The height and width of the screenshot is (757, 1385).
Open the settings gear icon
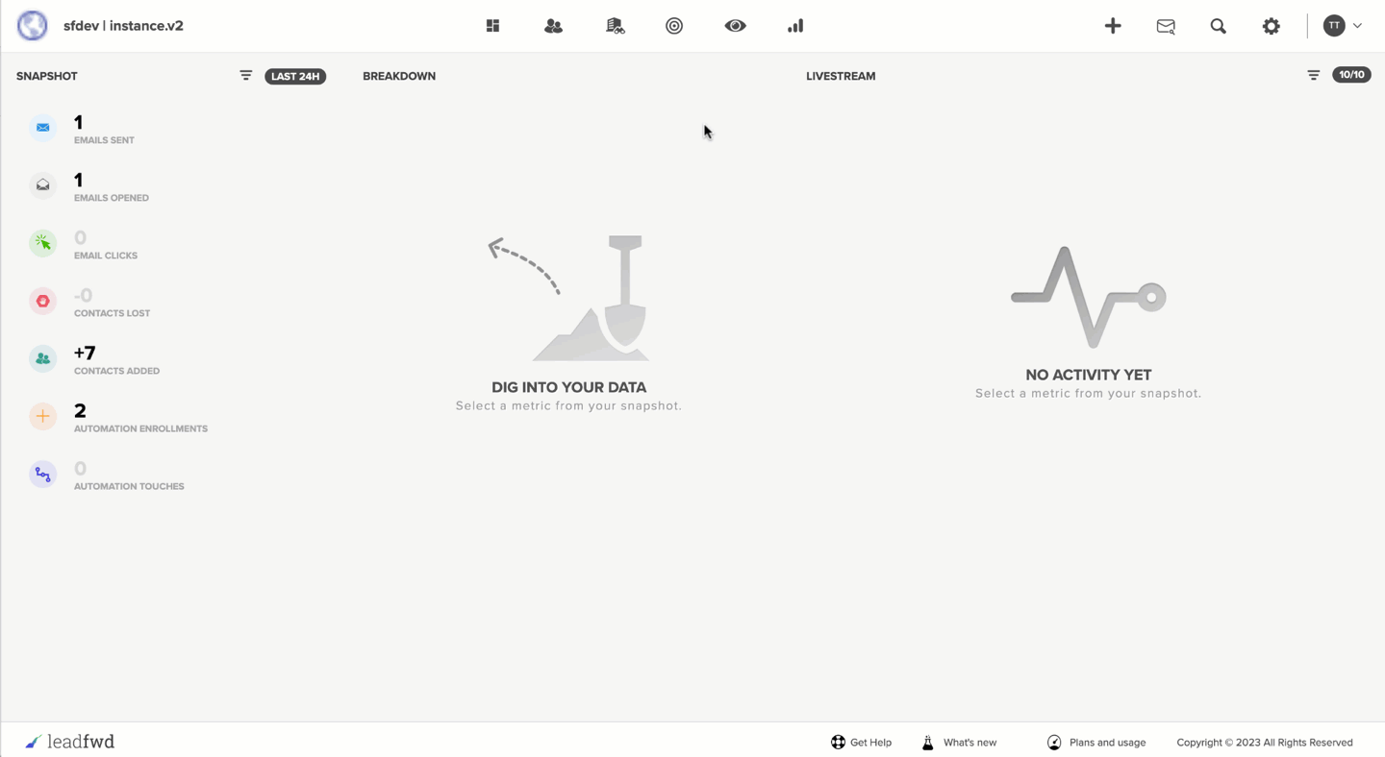[x=1271, y=26]
